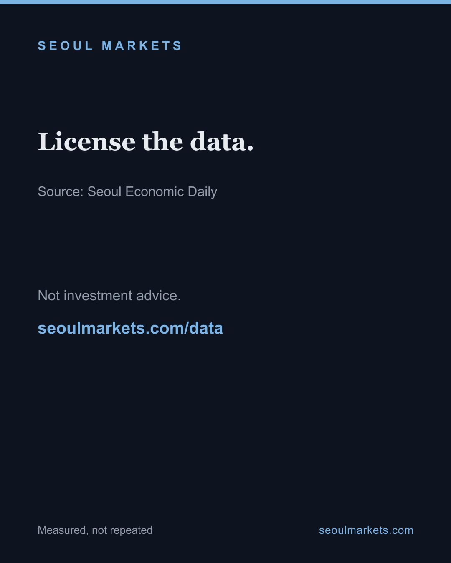Visit seoulmarkets.com in the footer

pos(366,530)
